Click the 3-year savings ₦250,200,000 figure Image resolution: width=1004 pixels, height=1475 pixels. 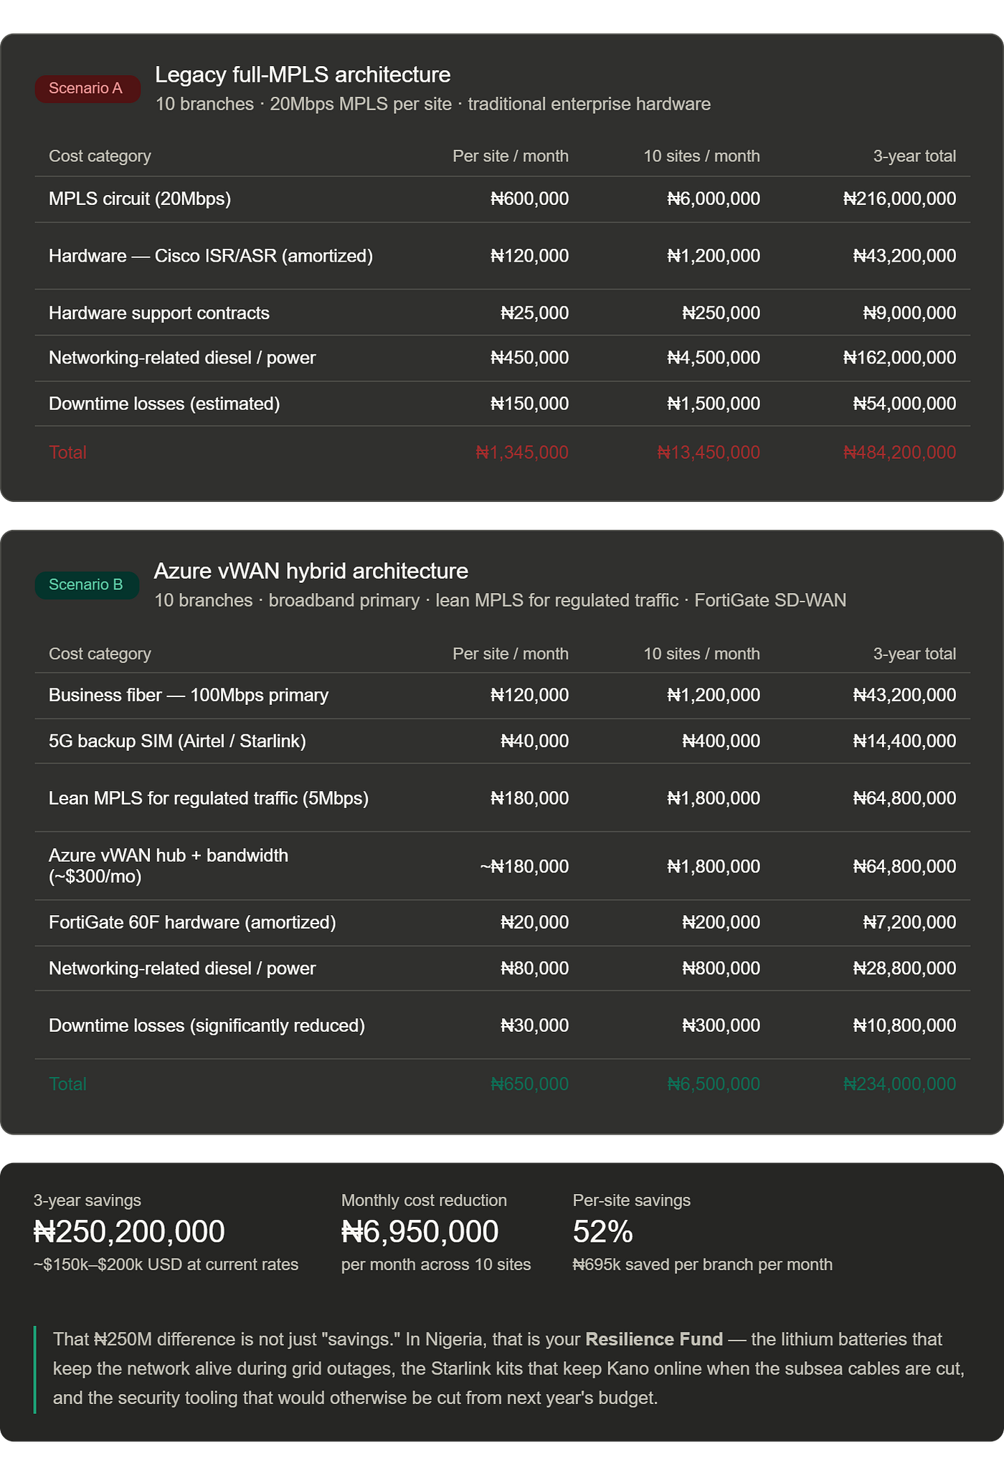130,1232
